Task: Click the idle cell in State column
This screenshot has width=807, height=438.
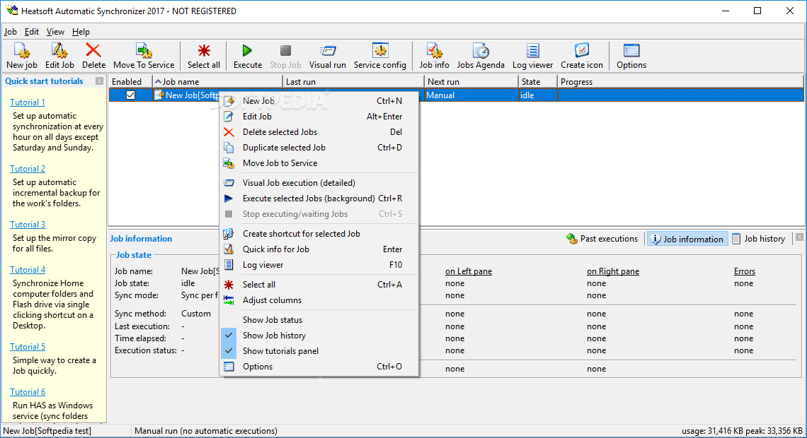Action: (x=537, y=95)
